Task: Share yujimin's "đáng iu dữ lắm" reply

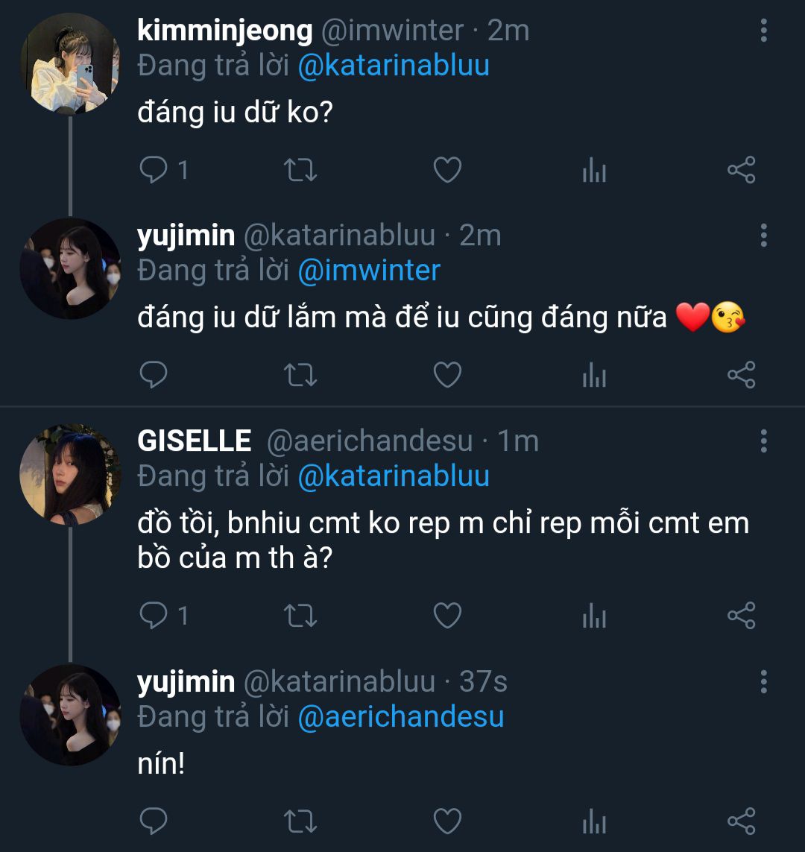Action: coord(741,374)
